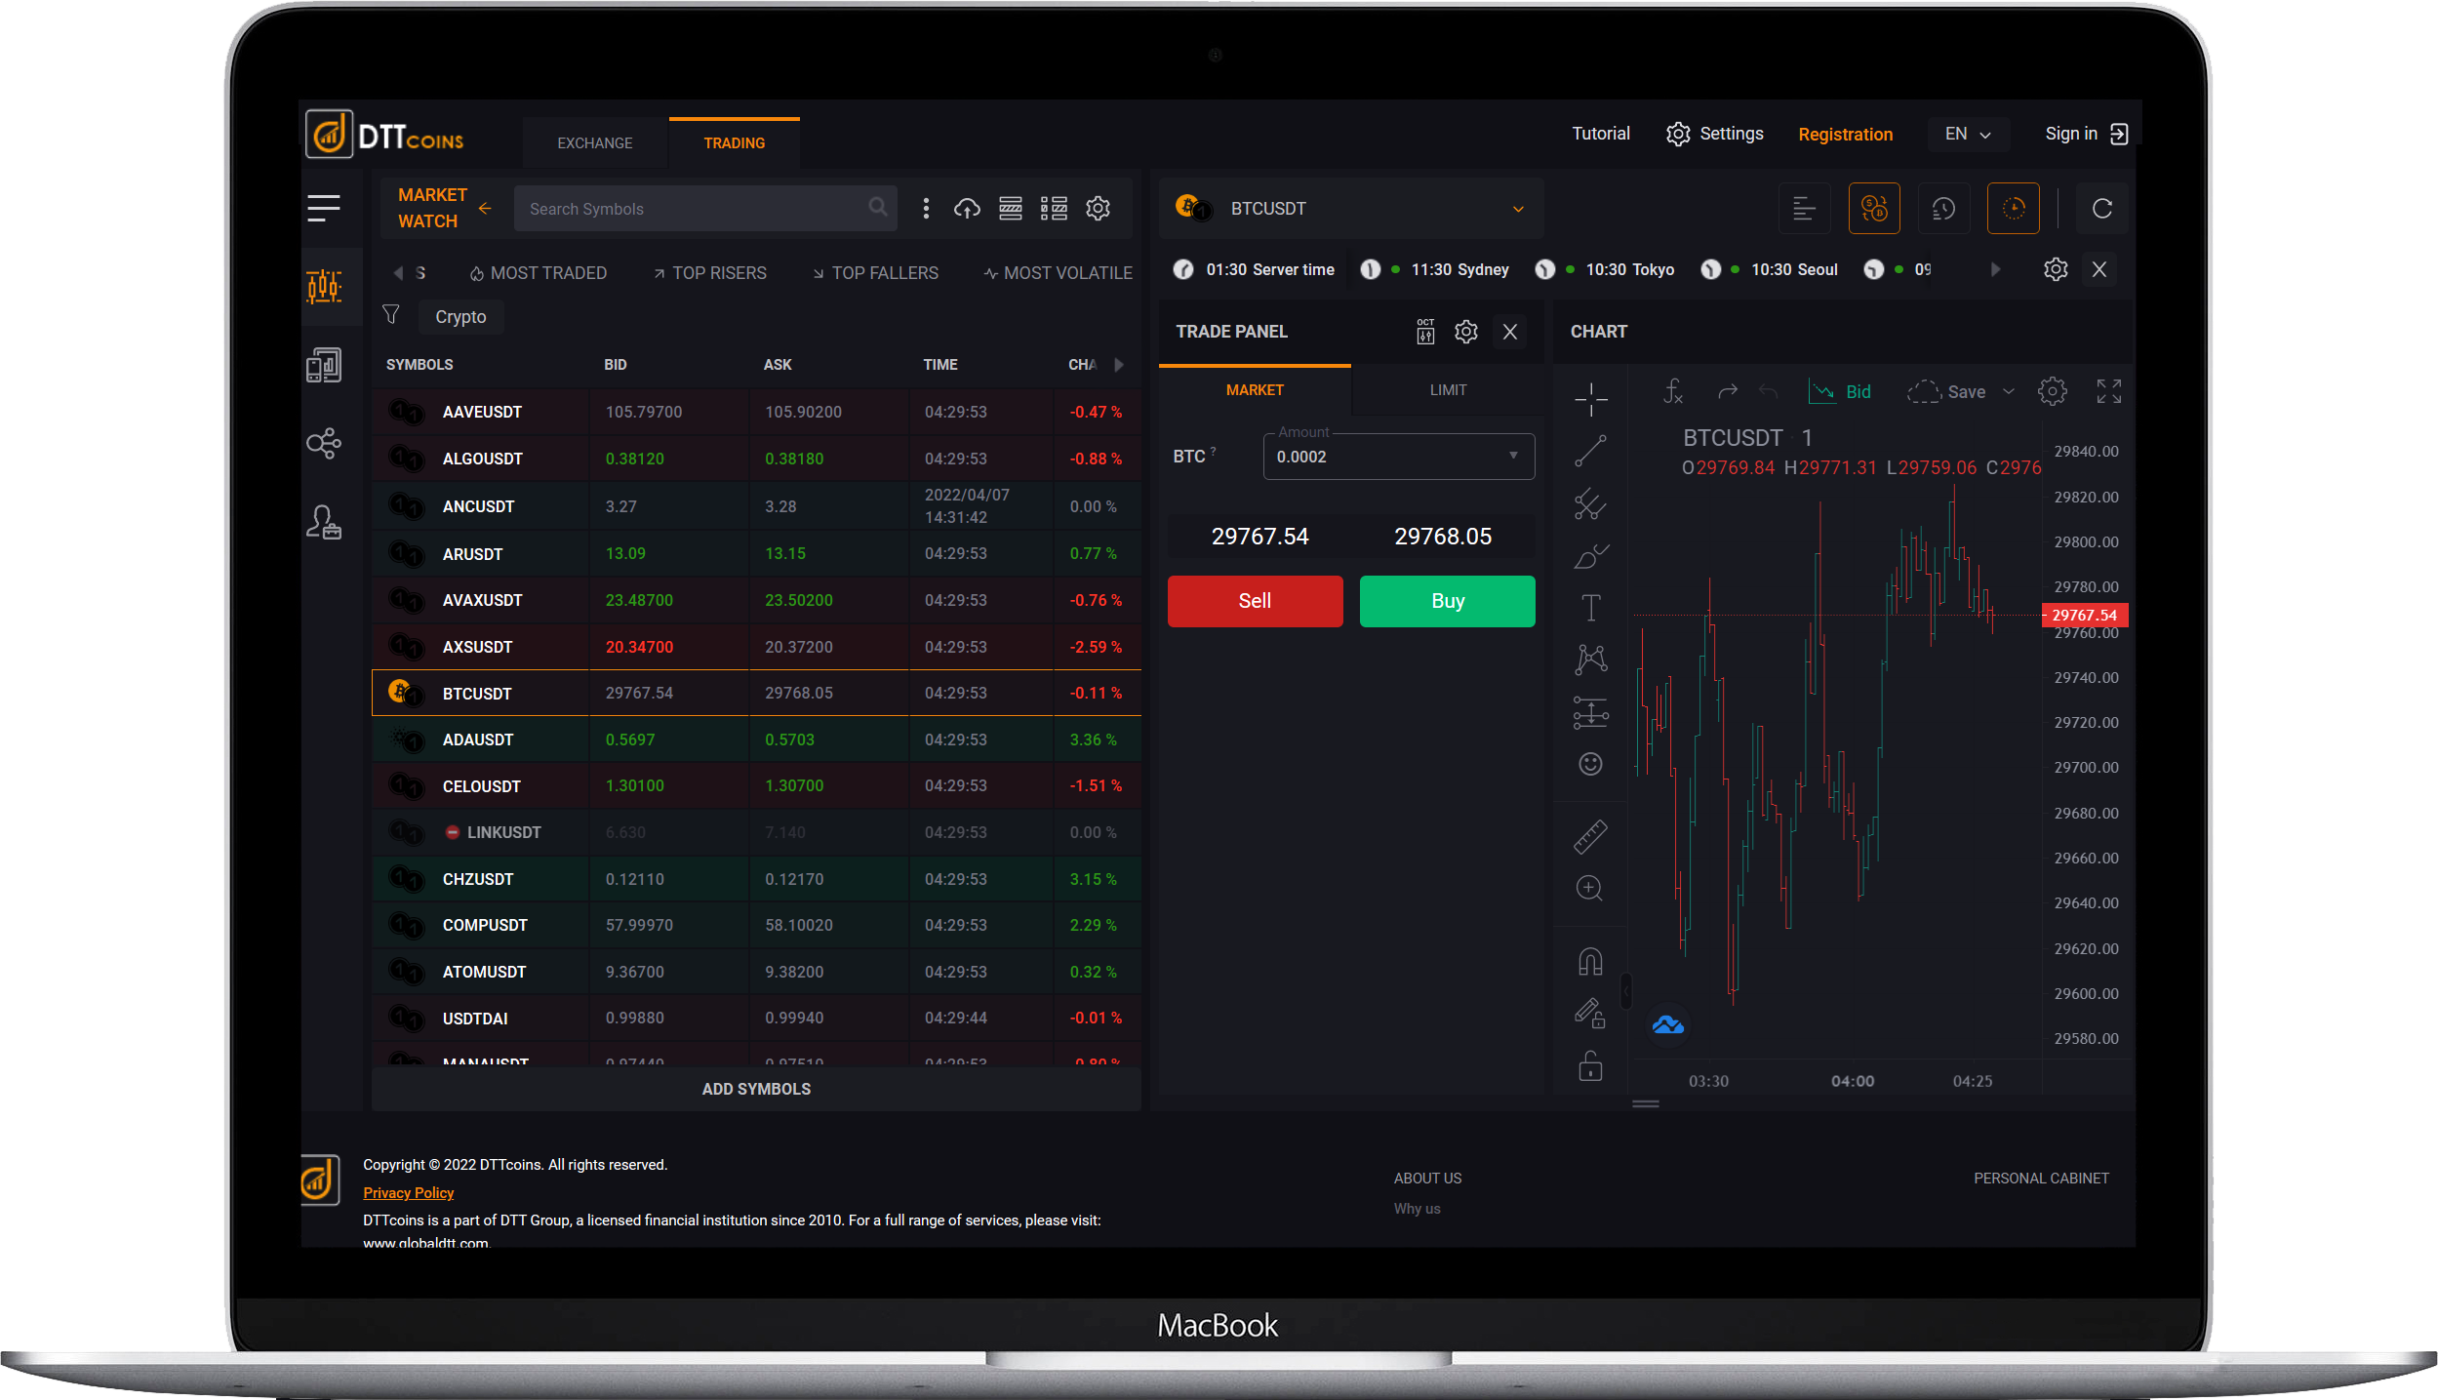
Task: Close the Trade Panel
Action: coord(1510,332)
